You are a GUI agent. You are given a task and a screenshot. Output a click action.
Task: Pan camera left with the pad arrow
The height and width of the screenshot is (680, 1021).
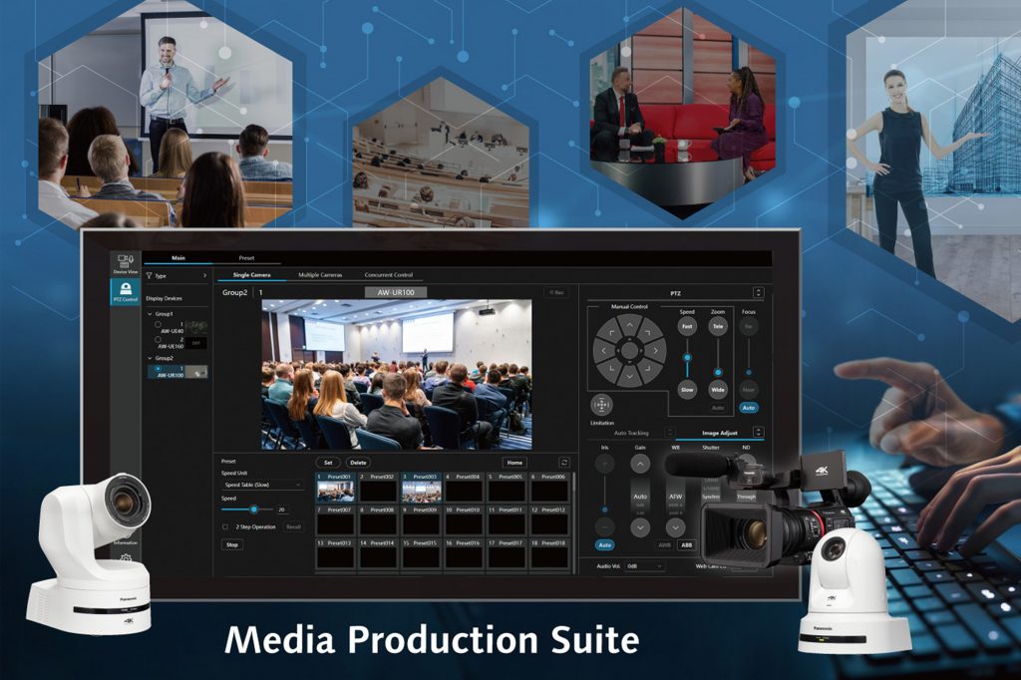coord(603,350)
